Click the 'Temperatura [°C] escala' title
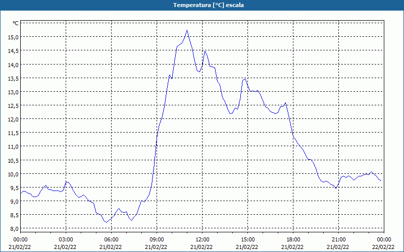Screen dimensions: 404x252 pyautogui.click(x=209, y=5)
